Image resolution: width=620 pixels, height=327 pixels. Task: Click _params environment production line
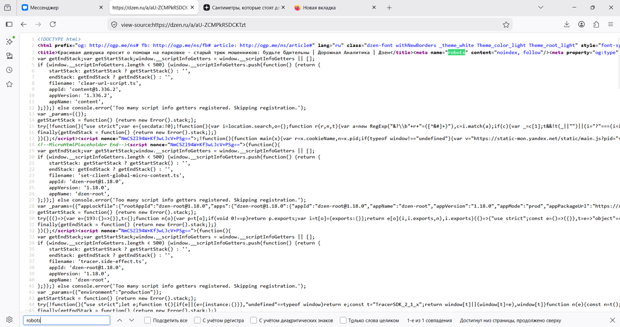pyautogui.click(x=99, y=292)
